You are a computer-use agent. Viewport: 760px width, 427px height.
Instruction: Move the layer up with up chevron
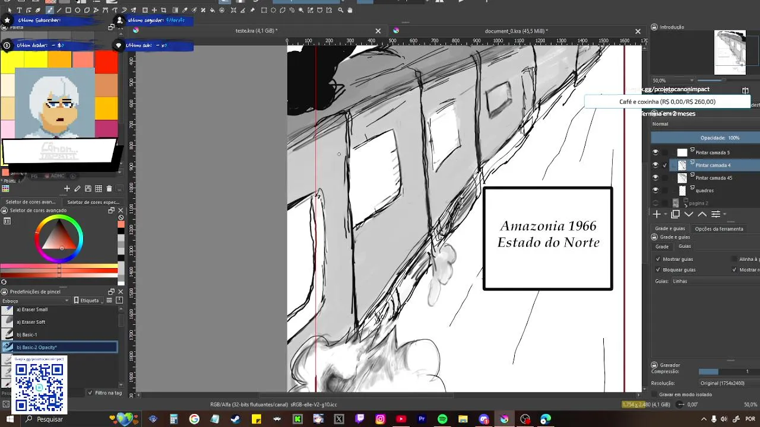point(702,214)
